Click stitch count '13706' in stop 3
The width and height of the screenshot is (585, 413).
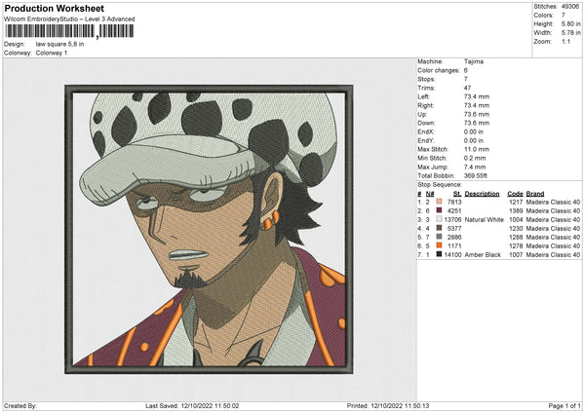pyautogui.click(x=453, y=219)
